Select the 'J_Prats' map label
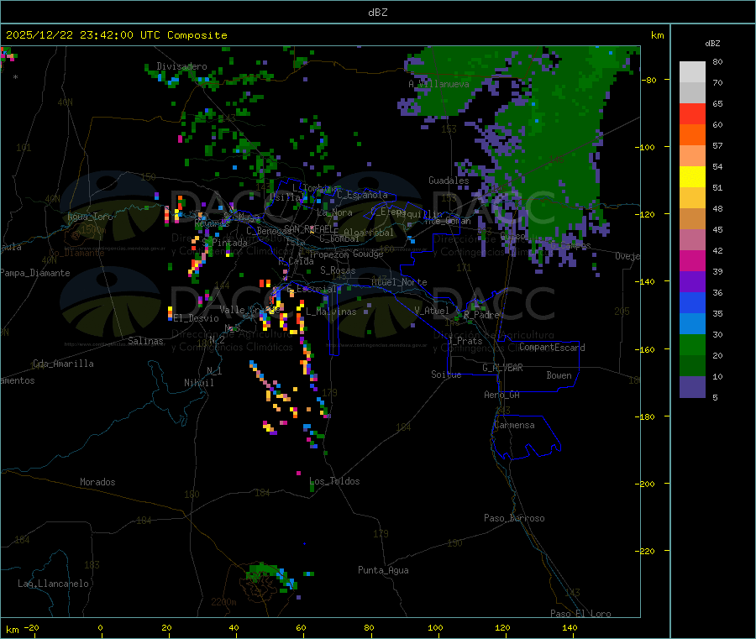This screenshot has height=639, width=756. (x=465, y=341)
